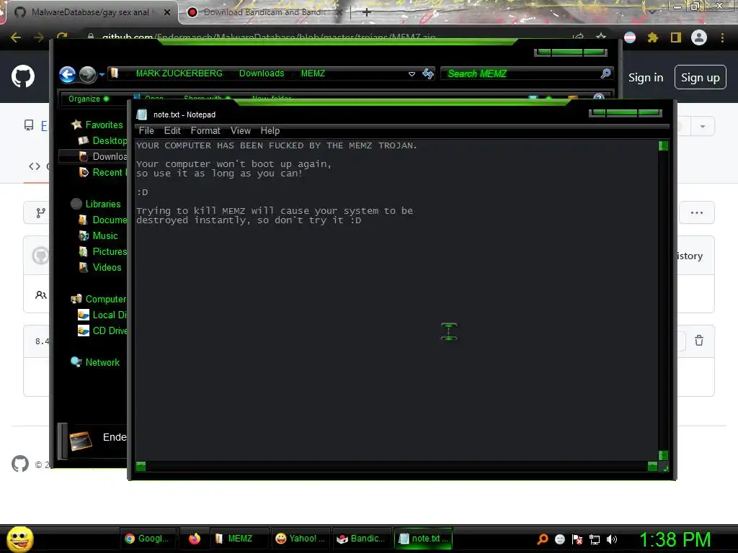Viewport: 738px width, 553px height.
Task: Click the Sign in link on GitHub
Action: click(646, 78)
